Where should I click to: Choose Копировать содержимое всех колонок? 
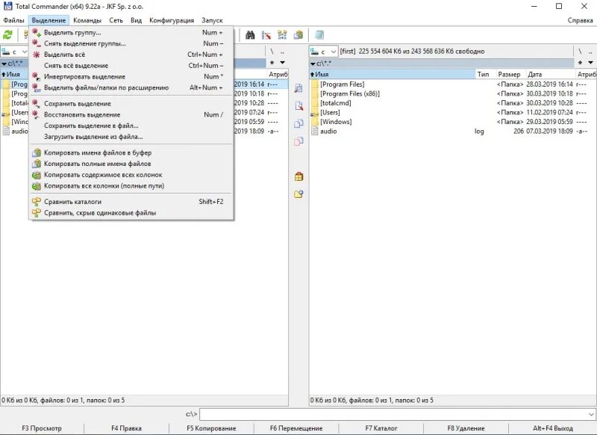tap(131, 175)
